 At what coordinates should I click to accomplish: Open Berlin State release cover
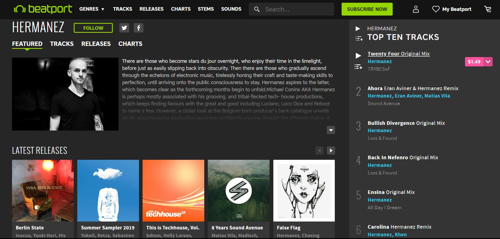(43, 191)
